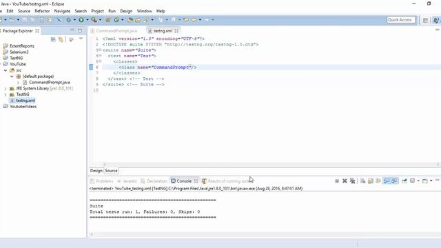Expand JRE System Library node
Viewport: 441px width, 248px height.
[x=6, y=89]
